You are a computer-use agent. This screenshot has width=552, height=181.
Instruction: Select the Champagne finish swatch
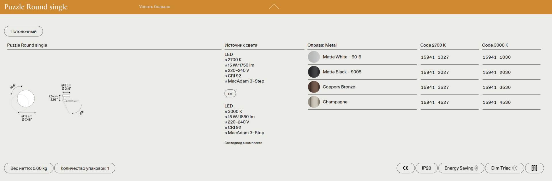314,102
